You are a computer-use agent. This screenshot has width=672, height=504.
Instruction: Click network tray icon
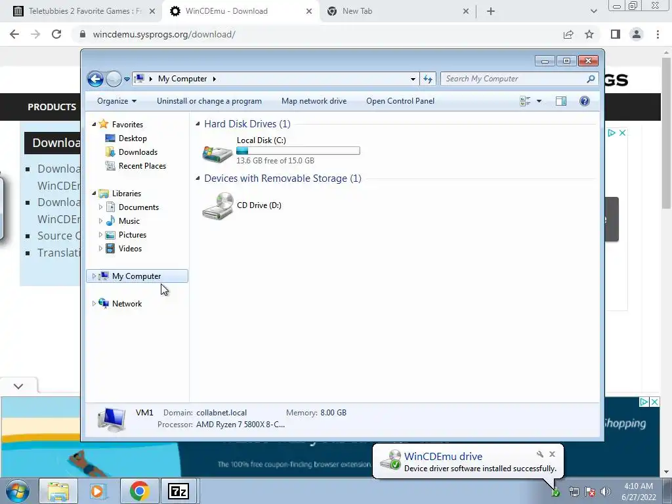pos(574,492)
